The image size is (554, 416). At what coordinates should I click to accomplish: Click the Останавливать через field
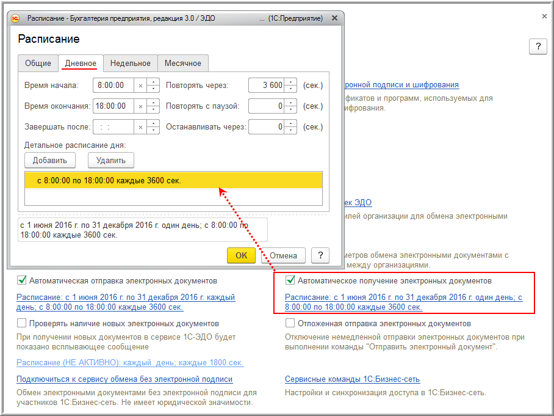coord(267,127)
